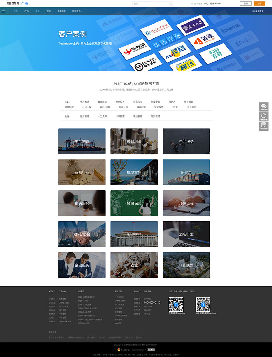Select the 新闻资讯 nav item
Image resolution: width=272 pixels, height=357 pixels.
click(76, 11)
